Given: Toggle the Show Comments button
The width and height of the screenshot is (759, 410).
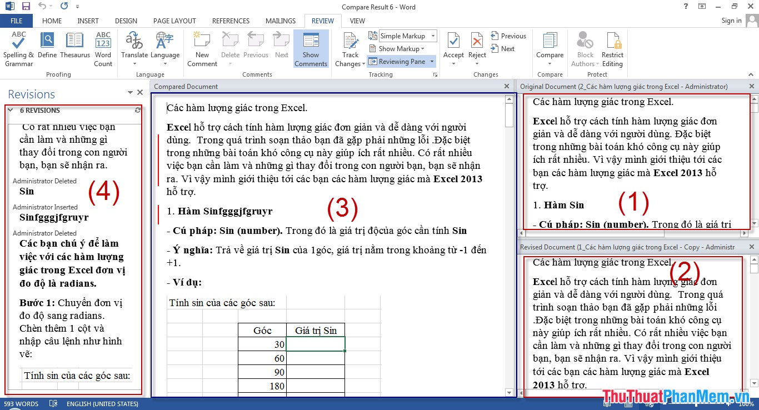Looking at the screenshot, I should (311, 49).
